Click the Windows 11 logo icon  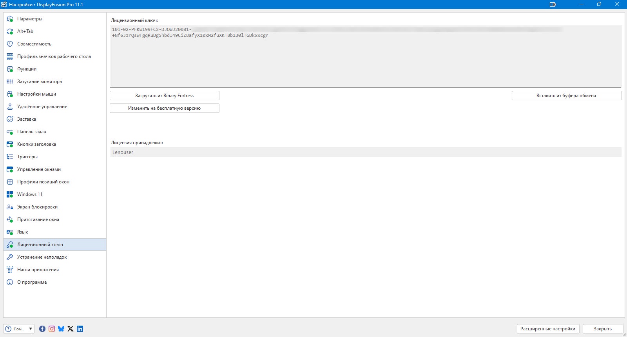click(x=10, y=194)
